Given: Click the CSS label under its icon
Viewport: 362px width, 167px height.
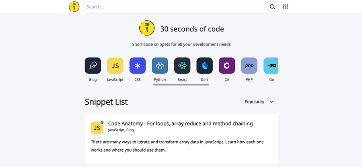Looking at the screenshot, I should (138, 79).
